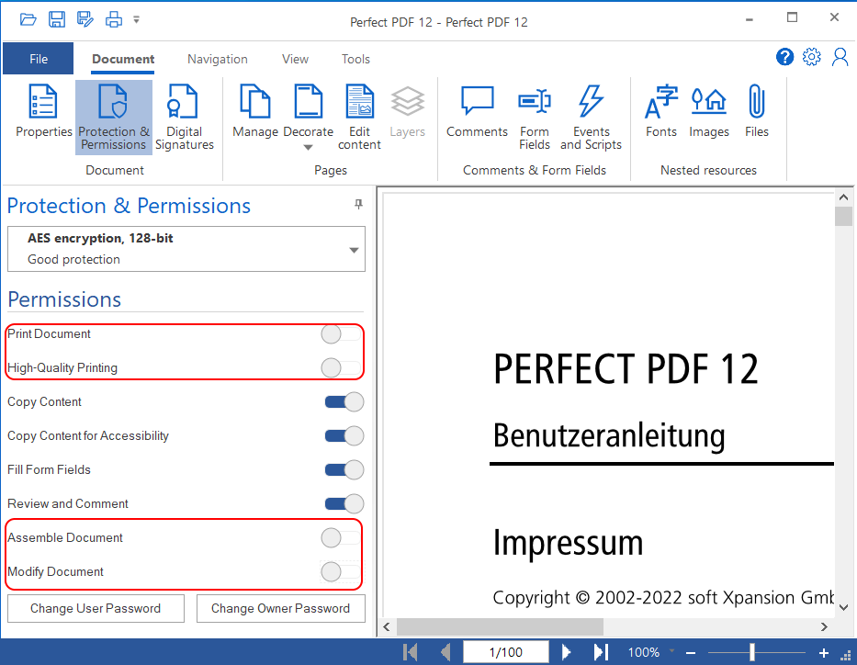Switch to the Document tab

click(x=123, y=59)
